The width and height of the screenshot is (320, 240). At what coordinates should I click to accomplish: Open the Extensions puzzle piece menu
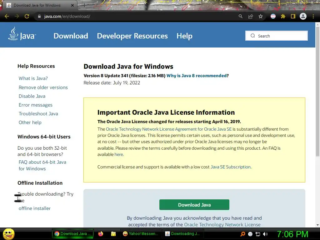click(x=283, y=16)
